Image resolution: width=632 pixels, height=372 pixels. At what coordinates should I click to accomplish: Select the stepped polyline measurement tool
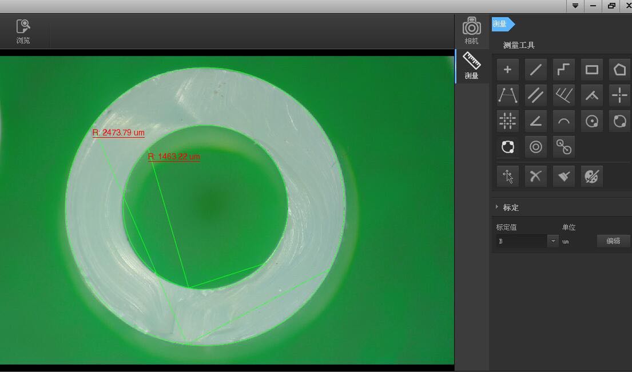[x=563, y=70]
